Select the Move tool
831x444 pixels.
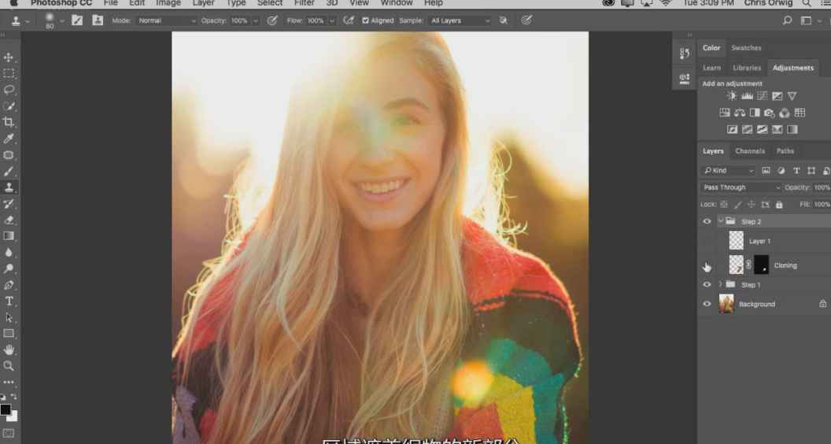click(x=9, y=57)
